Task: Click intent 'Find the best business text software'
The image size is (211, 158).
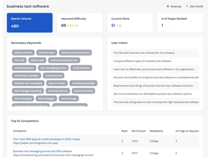Action: tap(155, 53)
